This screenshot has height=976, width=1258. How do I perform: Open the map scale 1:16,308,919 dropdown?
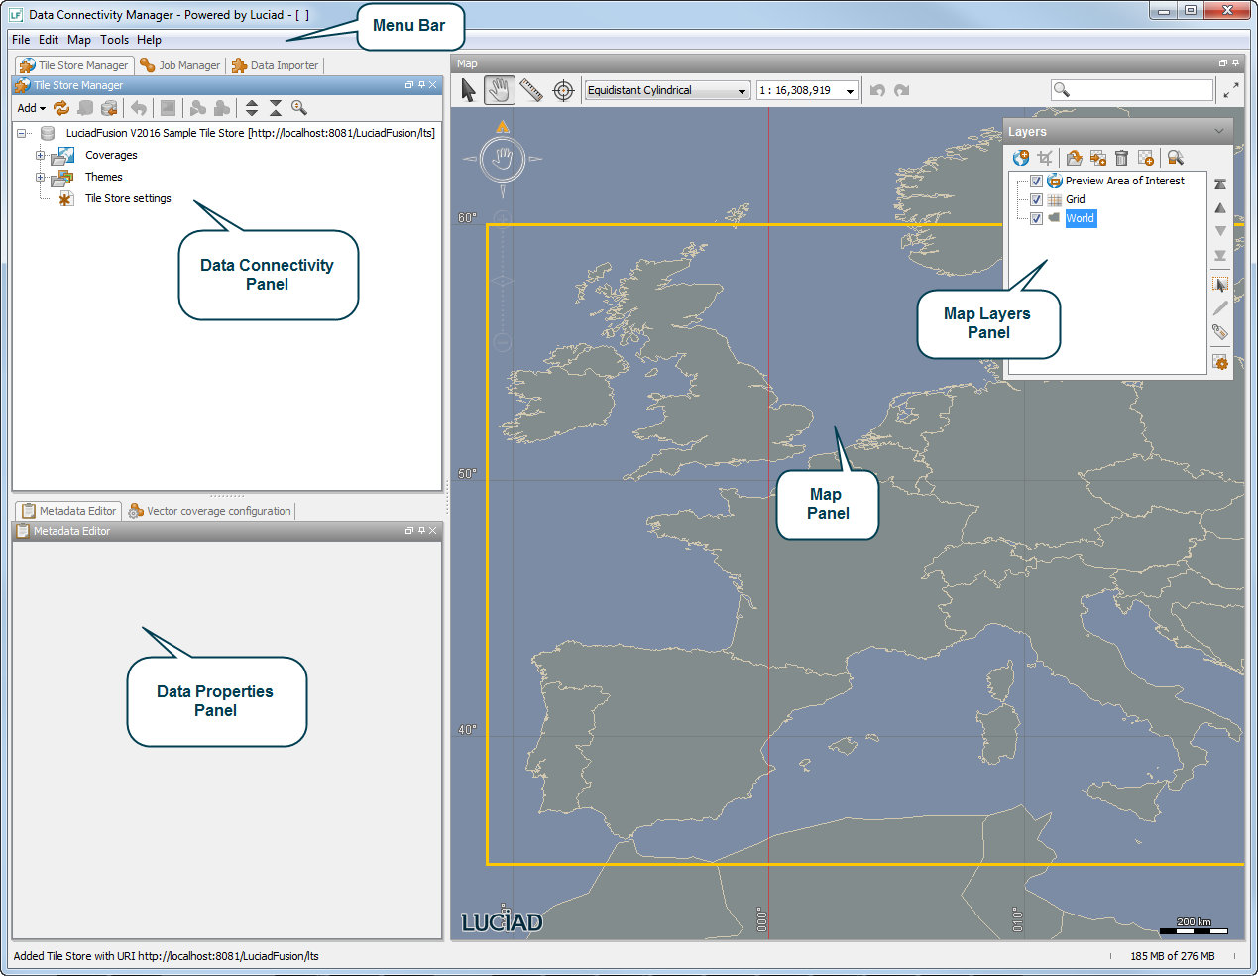pyautogui.click(x=808, y=90)
